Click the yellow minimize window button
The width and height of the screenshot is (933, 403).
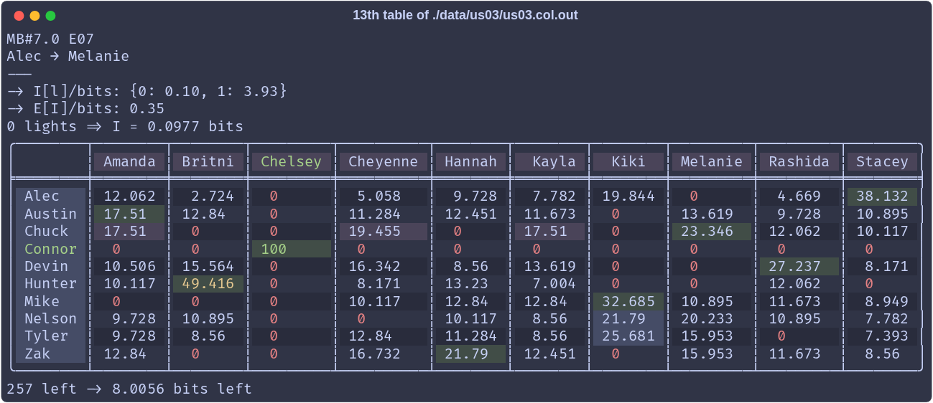[x=34, y=16]
